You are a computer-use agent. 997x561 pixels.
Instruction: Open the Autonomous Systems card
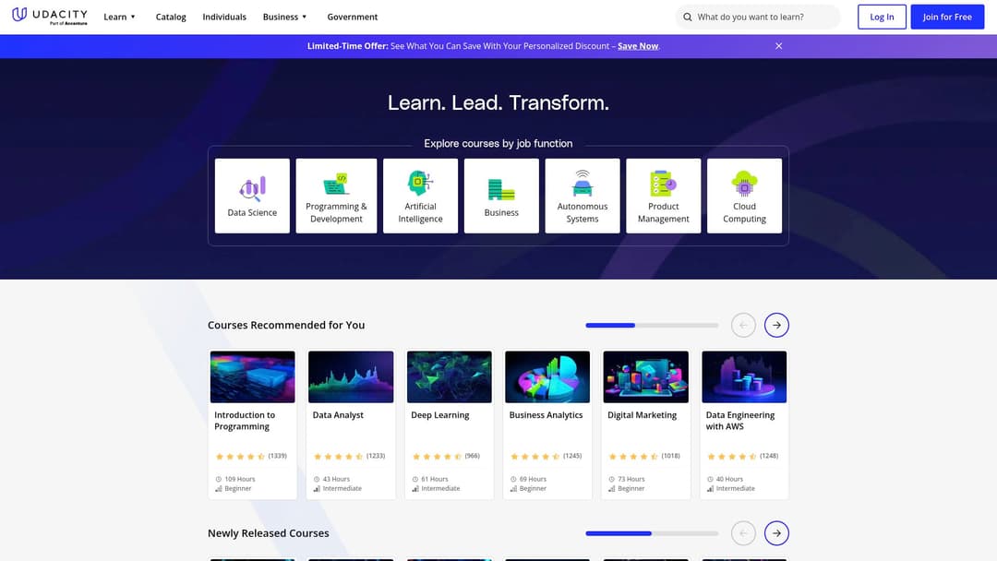coord(583,196)
